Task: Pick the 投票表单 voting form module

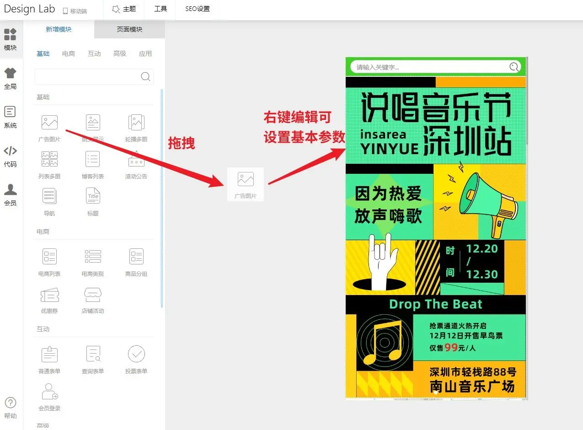Action: (x=136, y=360)
